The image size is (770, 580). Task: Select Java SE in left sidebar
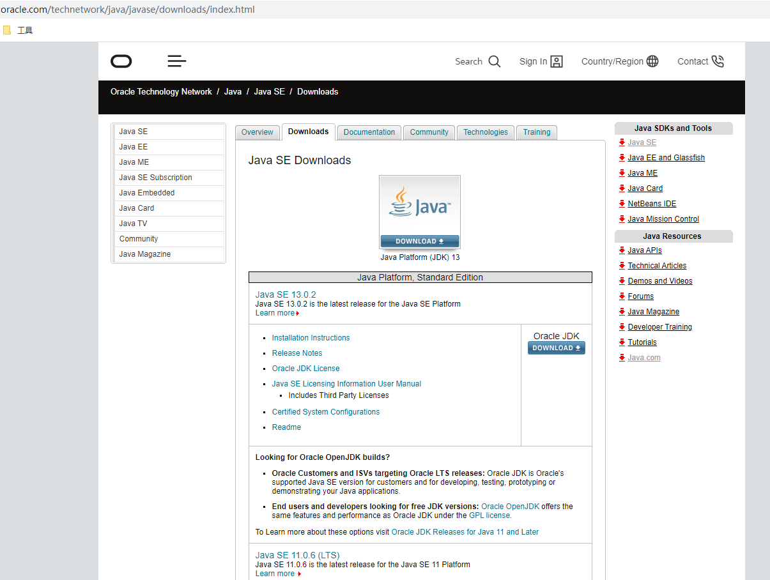click(x=169, y=132)
